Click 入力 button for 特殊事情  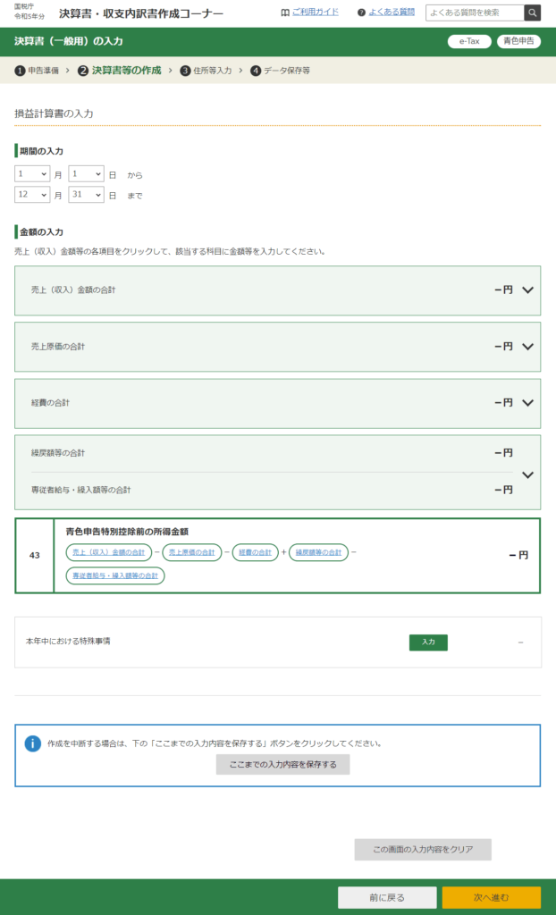coord(428,642)
